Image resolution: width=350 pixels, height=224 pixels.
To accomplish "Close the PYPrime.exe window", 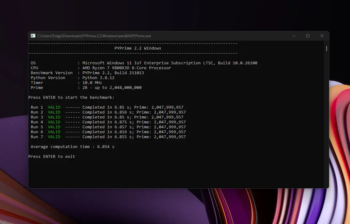I will coord(322,36).
